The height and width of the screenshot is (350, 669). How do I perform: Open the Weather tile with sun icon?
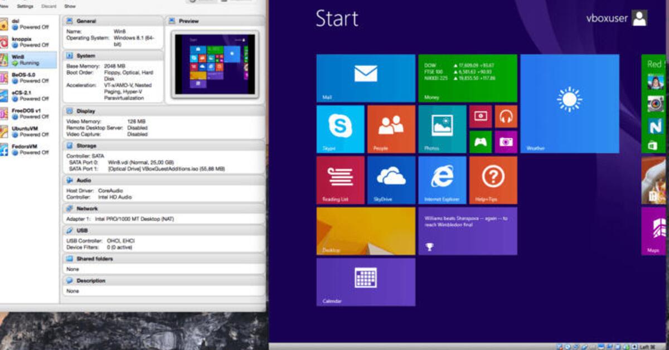[569, 104]
